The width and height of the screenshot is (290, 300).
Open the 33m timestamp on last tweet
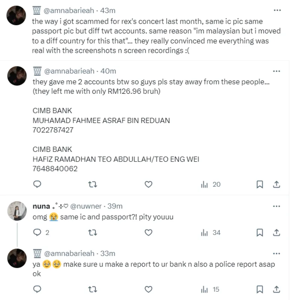coord(108,253)
